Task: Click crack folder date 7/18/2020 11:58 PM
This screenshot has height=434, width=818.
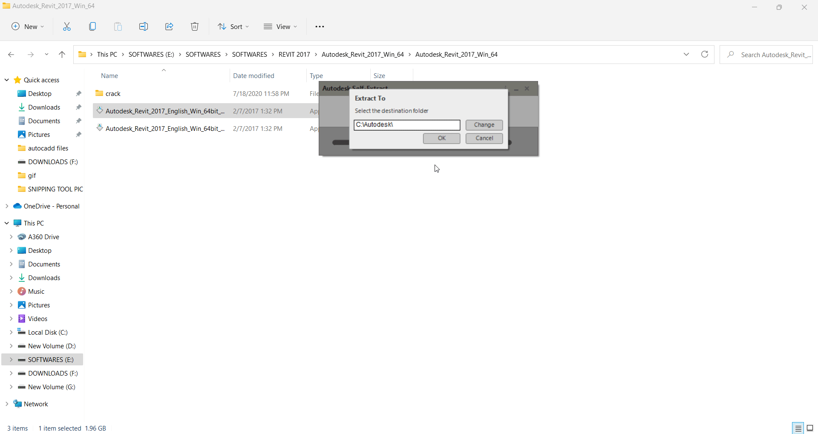Action: pos(261,93)
